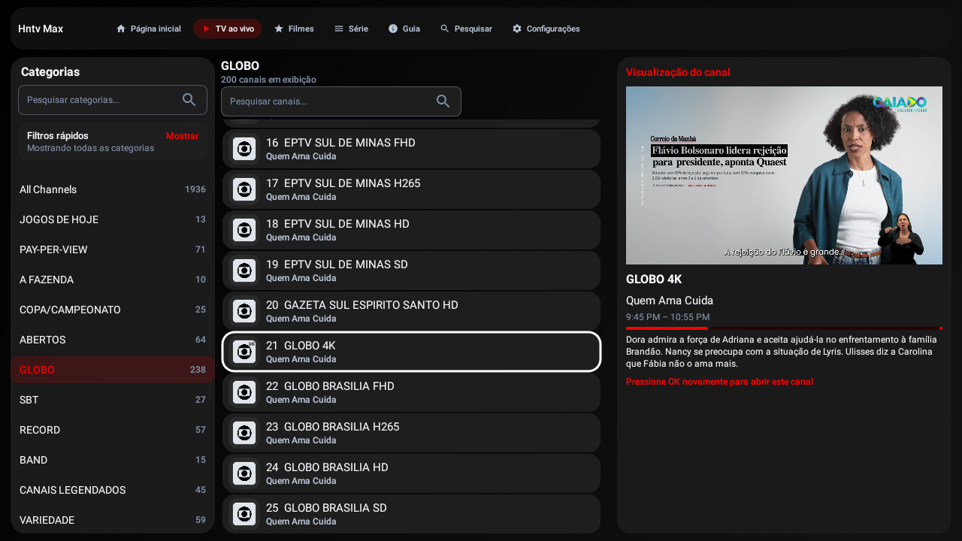Click the Globo logo for GLOBO BRASILIA FHD

point(244,392)
